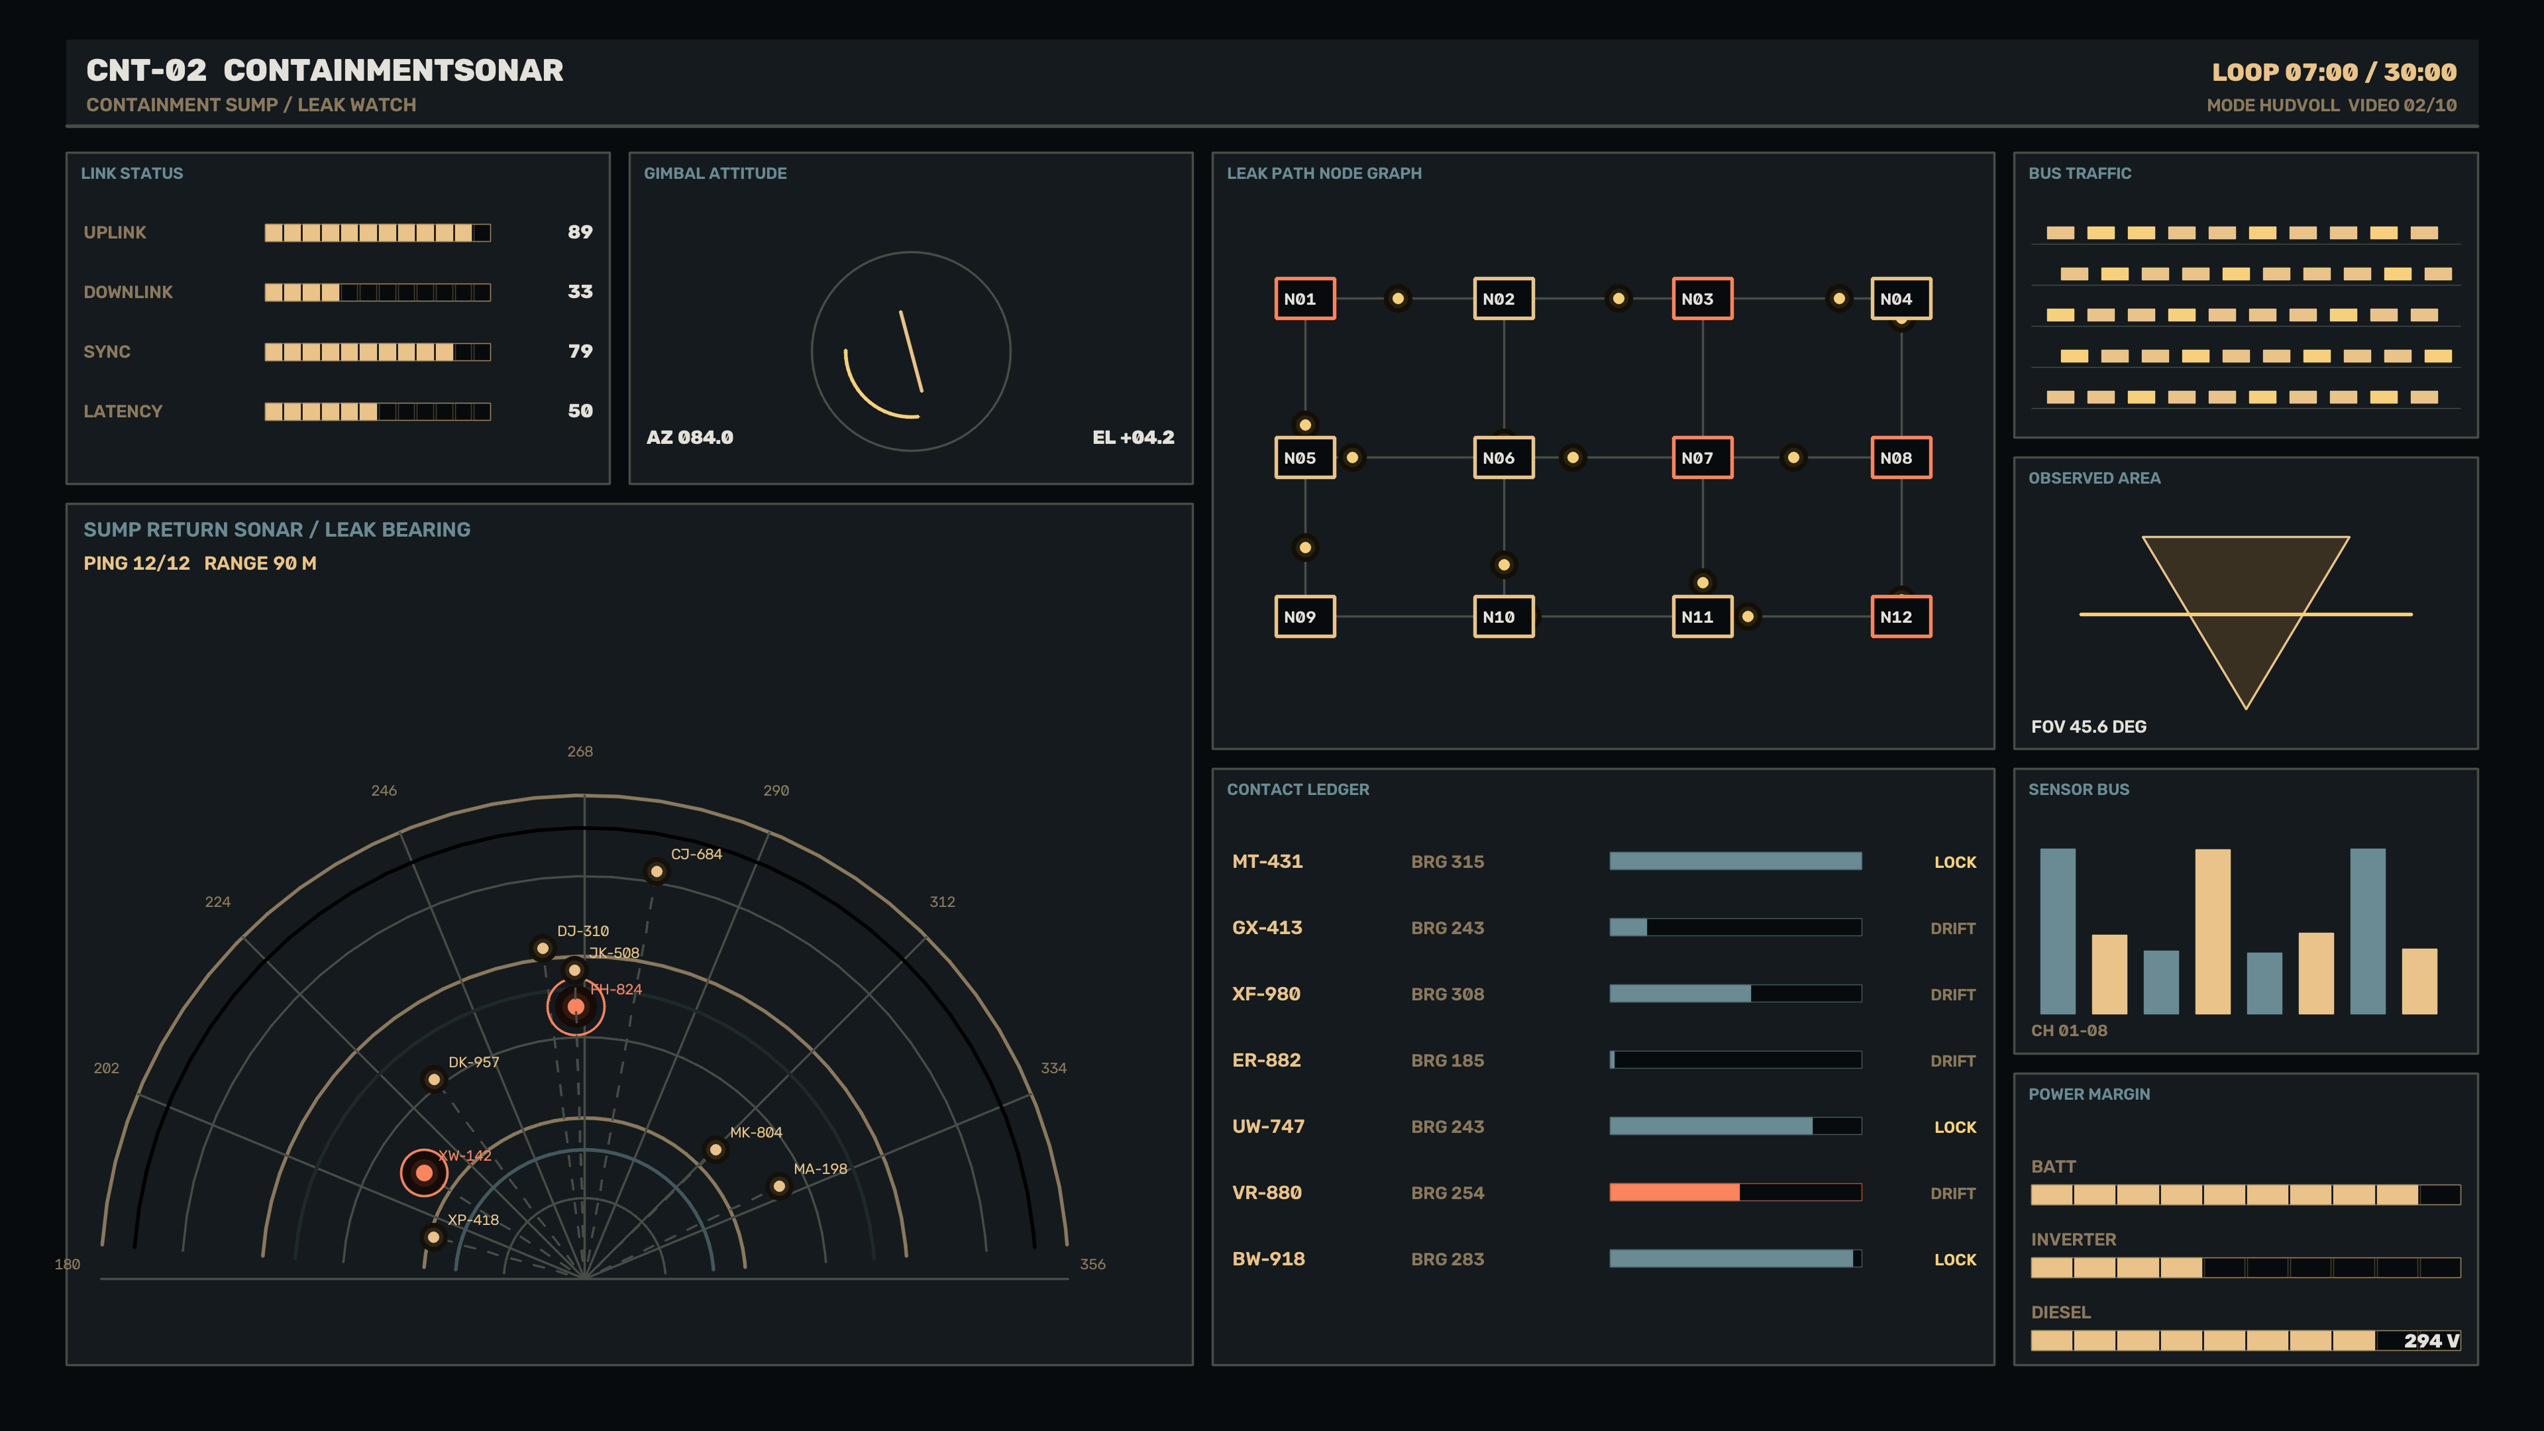Screen dimensions: 2544x1431
Task: Select contact ledger row MT-431
Action: point(1603,861)
